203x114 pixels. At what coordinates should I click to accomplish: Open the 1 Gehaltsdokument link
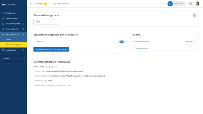(141, 48)
